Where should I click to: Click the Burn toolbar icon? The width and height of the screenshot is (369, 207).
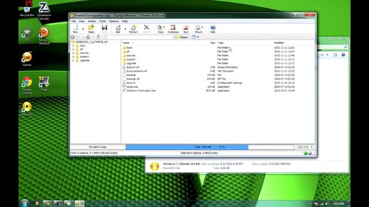[x=186, y=28]
